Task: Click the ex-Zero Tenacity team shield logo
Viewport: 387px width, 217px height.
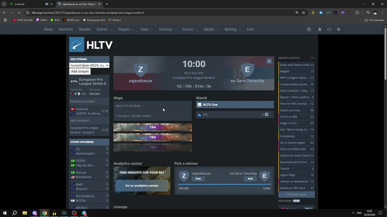Action: pos(247,69)
